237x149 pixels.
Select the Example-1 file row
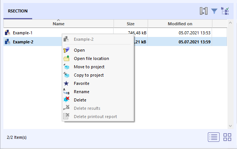click(115, 33)
